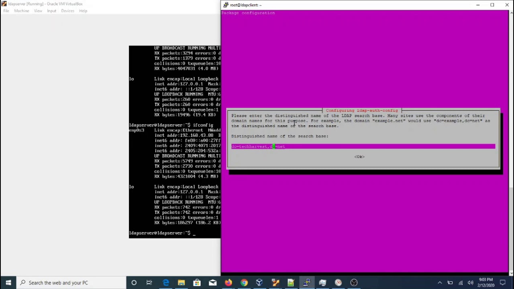Image resolution: width=514 pixels, height=289 pixels.
Task: Open the Action Center notifications icon
Action: click(503, 283)
